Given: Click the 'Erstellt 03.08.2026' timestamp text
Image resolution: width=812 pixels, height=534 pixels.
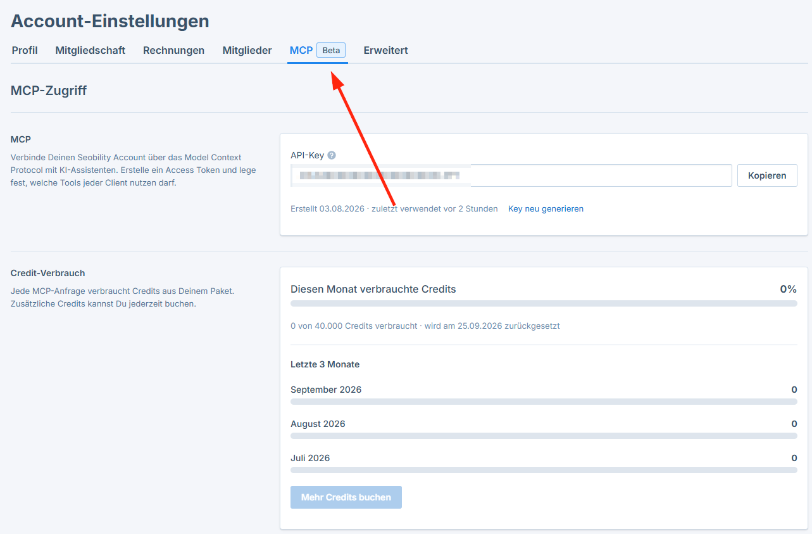Looking at the screenshot, I should tap(327, 208).
